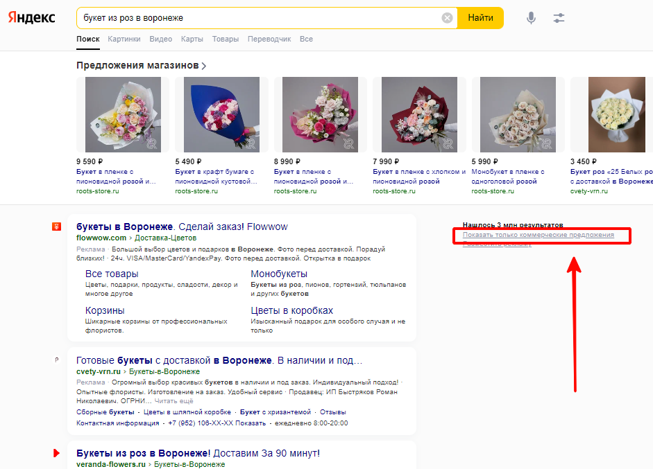Open the 3 450 ₽ white roses thumbnail

(x=611, y=114)
